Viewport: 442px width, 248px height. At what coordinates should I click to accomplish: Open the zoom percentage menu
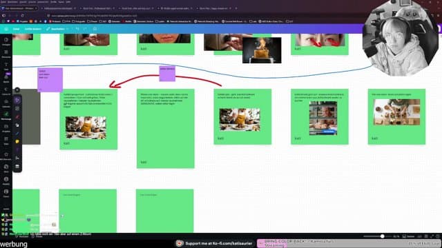click(x=396, y=236)
